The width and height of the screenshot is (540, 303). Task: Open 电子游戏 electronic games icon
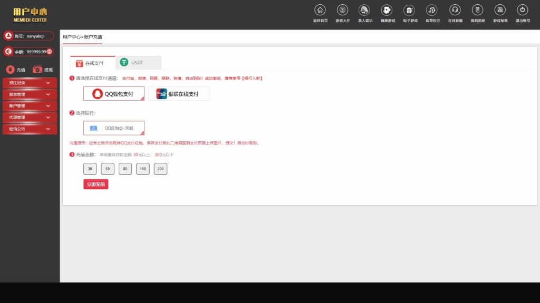[409, 10]
